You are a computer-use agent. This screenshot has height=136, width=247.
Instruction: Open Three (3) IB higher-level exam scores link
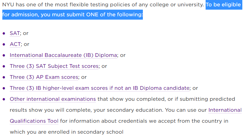[99, 88]
